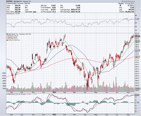The image size is (141, 116).
Task: Click the green EMA(20) legend line marker
Action: pyautogui.click(x=7, y=36)
